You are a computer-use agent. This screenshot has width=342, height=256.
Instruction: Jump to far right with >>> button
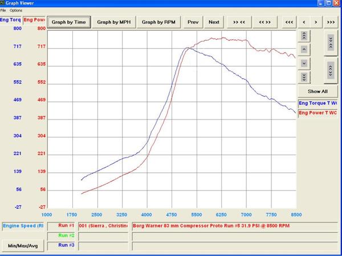point(331,22)
